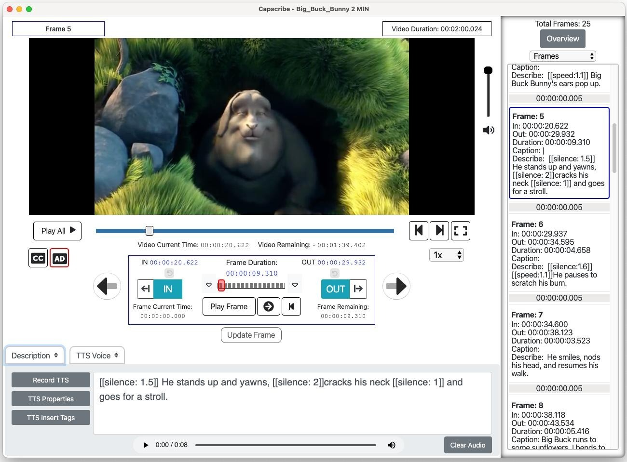
Task: Play the recorded TTS audio clip
Action: pos(146,445)
